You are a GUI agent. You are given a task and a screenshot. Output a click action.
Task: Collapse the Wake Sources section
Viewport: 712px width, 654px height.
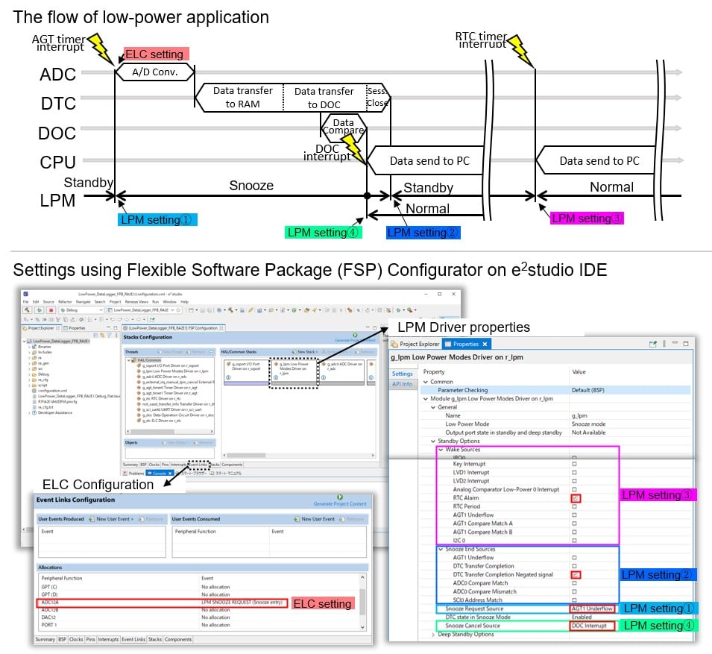coord(441,450)
